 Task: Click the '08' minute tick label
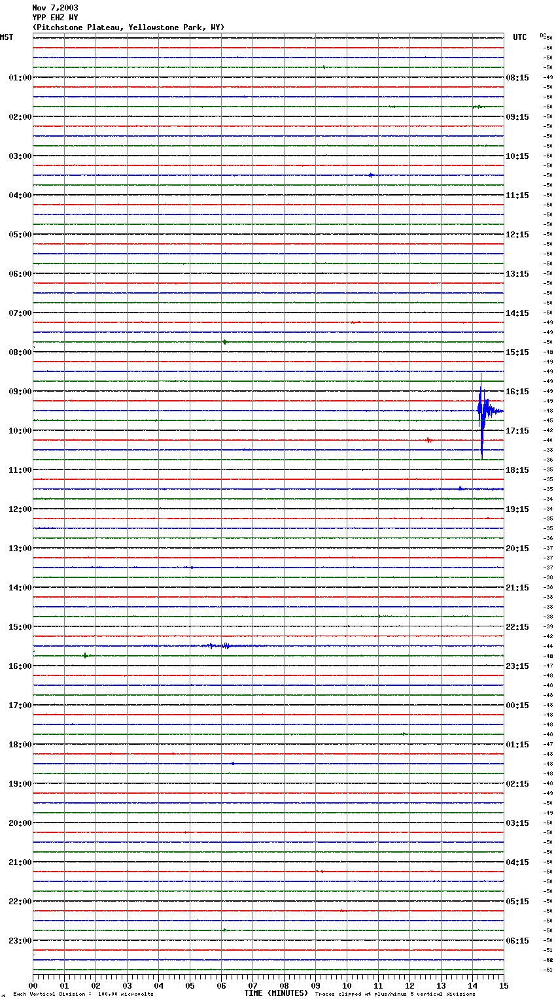tap(284, 985)
